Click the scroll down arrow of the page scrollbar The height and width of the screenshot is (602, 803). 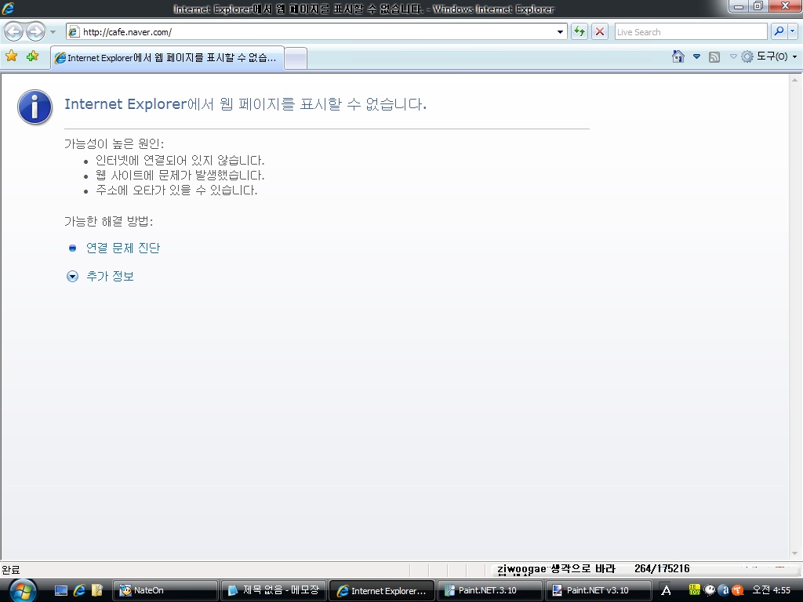[795, 553]
